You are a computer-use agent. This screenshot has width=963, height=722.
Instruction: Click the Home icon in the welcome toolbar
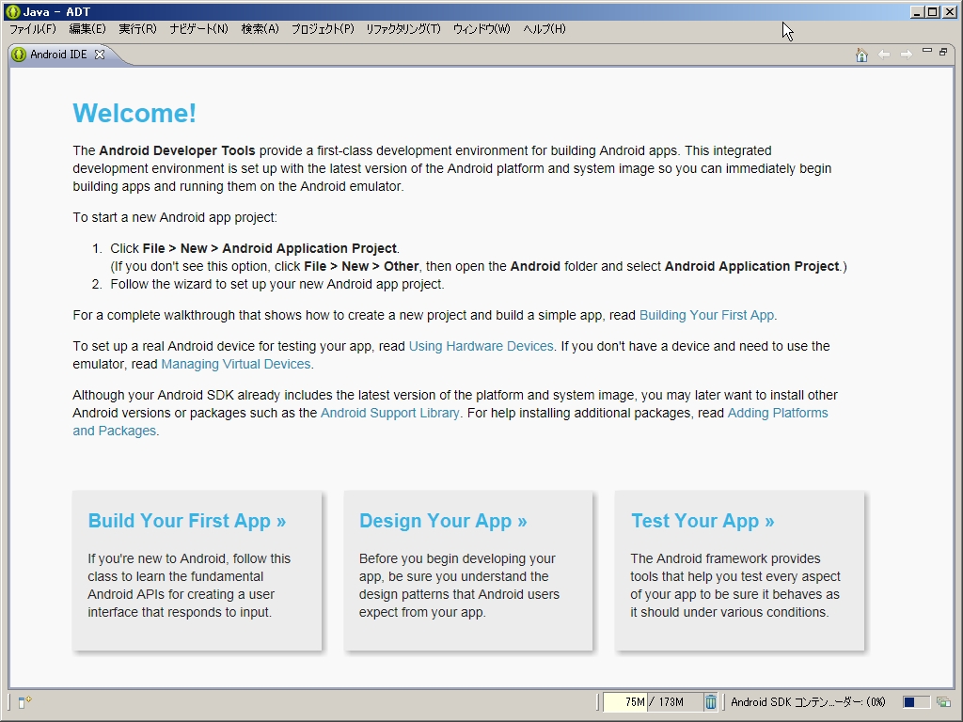pyautogui.click(x=861, y=55)
